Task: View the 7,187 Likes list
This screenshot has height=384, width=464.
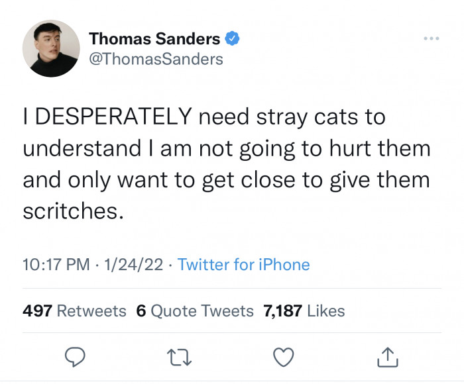Action: (304, 311)
